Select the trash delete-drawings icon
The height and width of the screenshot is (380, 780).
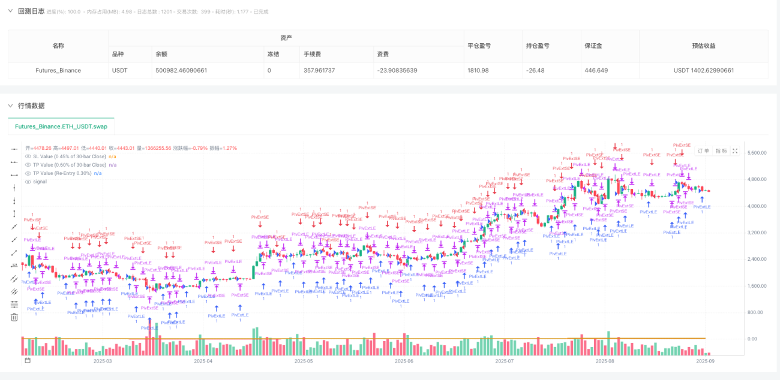click(14, 317)
